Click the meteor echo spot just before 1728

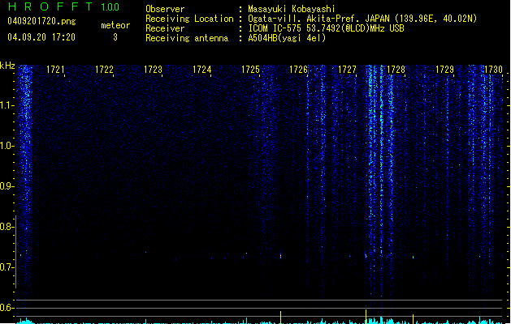point(366,255)
